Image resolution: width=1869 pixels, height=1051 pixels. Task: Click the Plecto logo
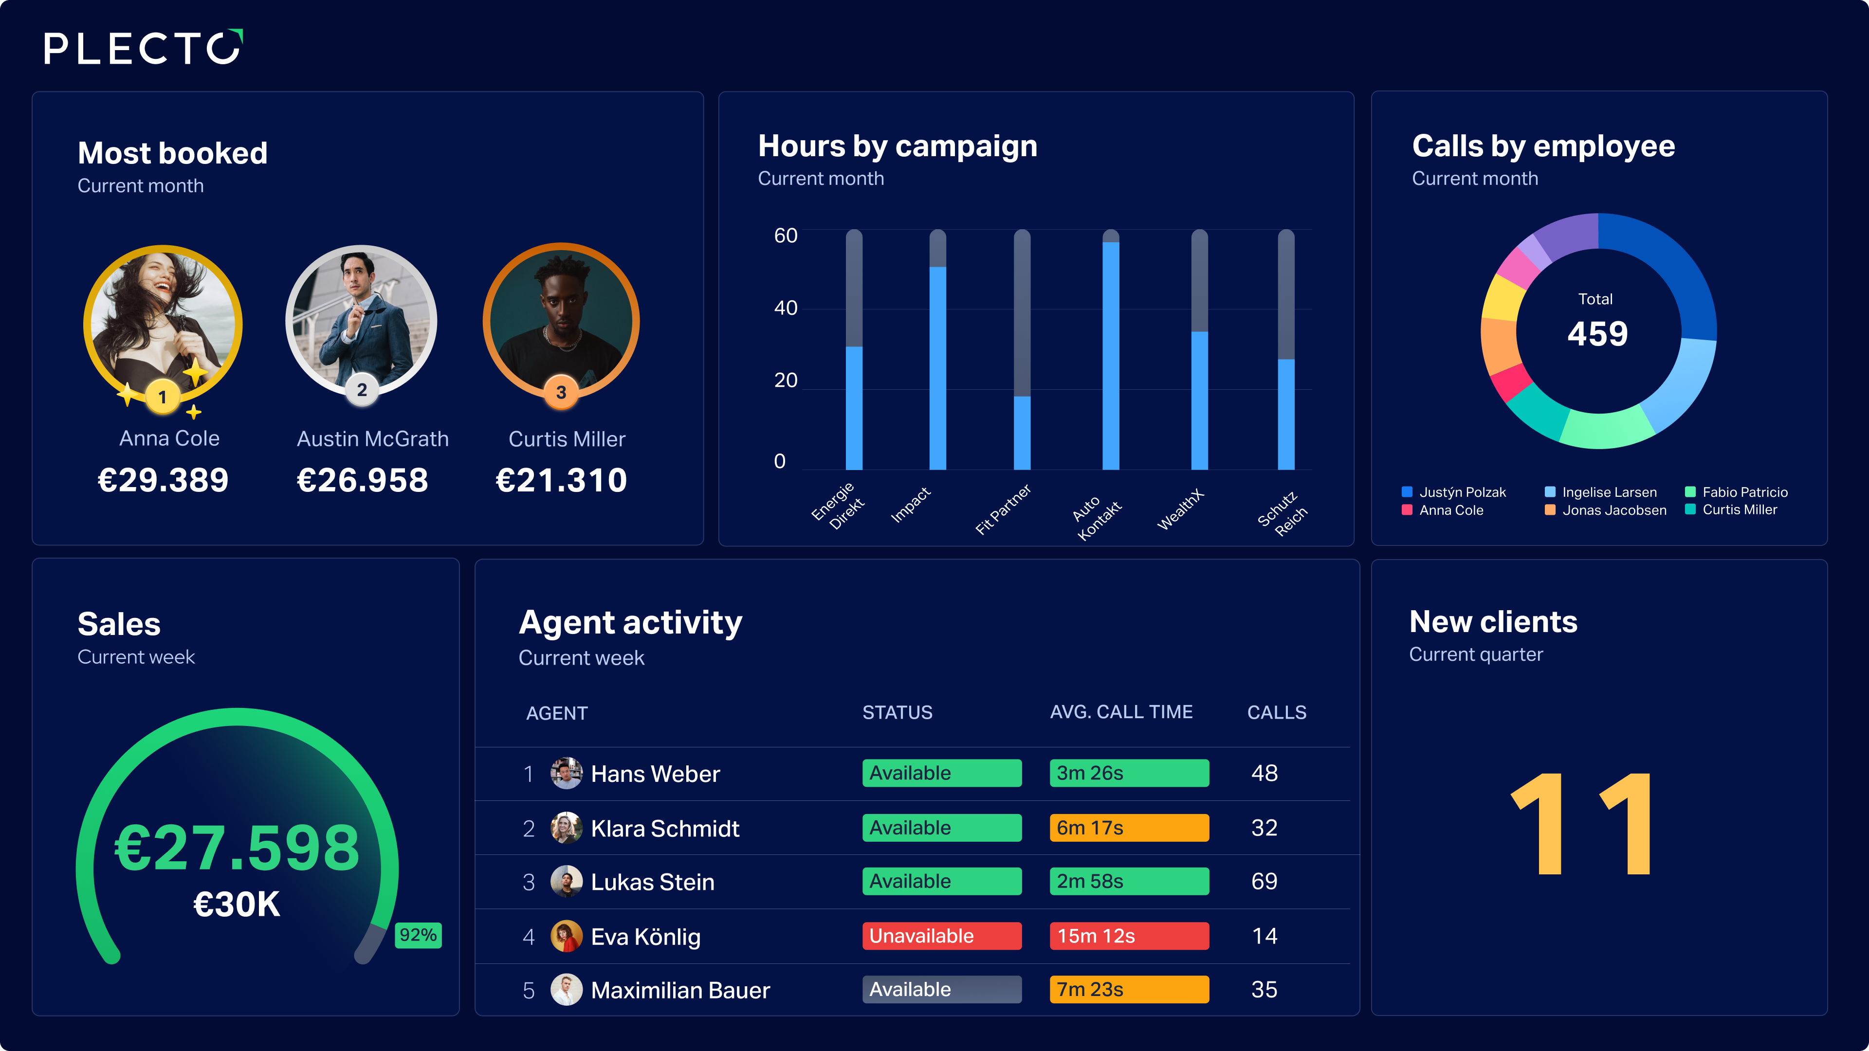[144, 48]
